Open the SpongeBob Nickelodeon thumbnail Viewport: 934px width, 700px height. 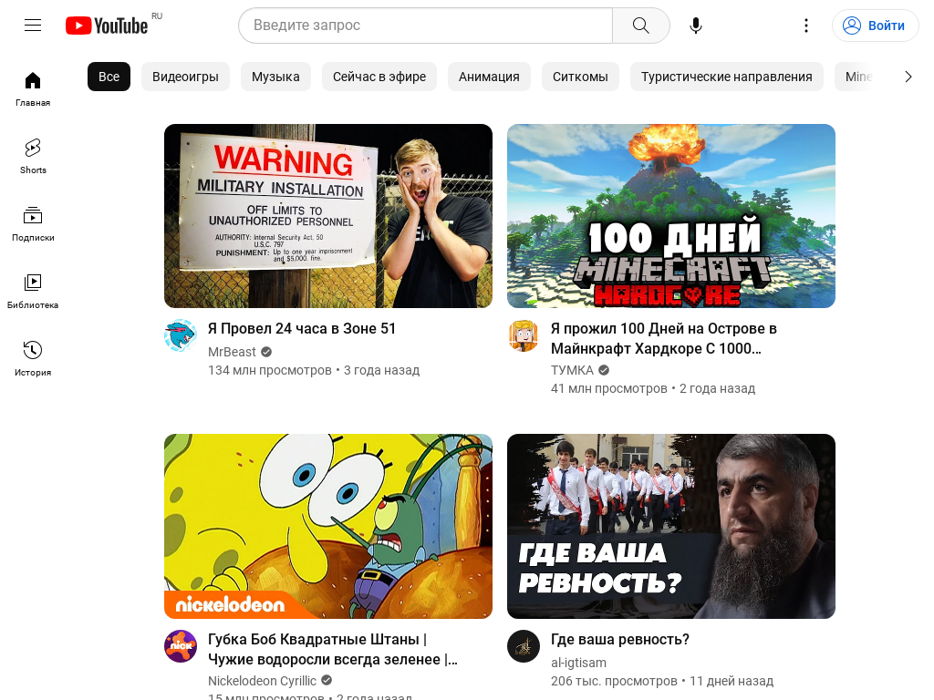(328, 526)
